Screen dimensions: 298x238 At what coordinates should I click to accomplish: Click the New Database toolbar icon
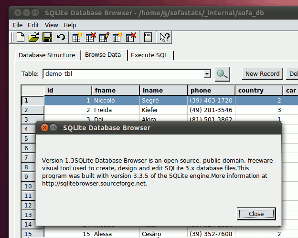point(21,37)
